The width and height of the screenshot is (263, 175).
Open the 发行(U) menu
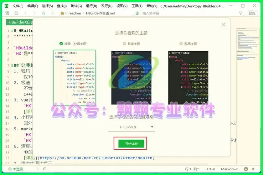coord(107,6)
